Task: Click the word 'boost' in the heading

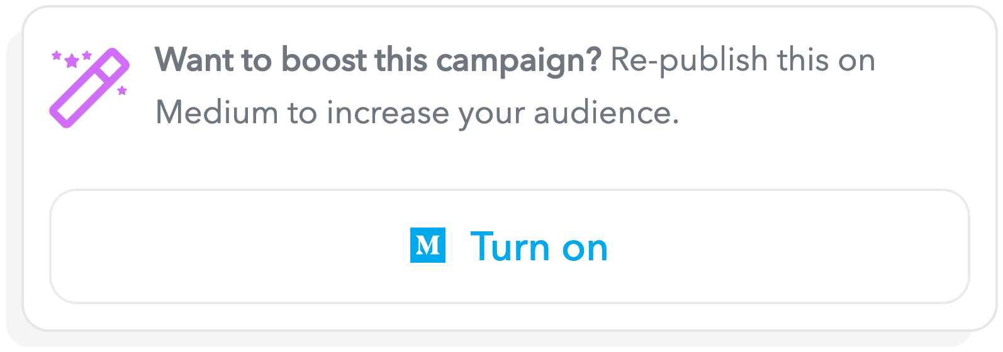Action: [323, 60]
